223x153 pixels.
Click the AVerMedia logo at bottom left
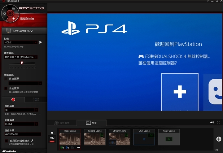[x=9, y=151]
